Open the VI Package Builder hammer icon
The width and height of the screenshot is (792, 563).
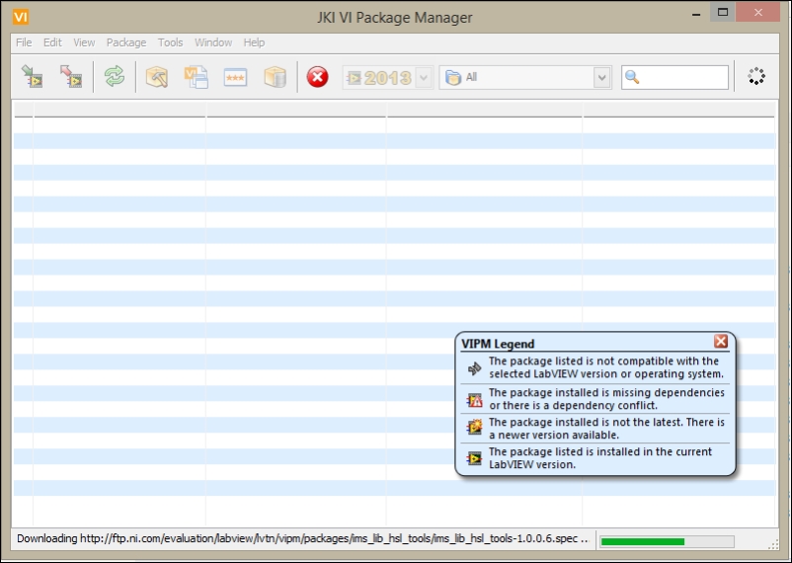point(157,77)
